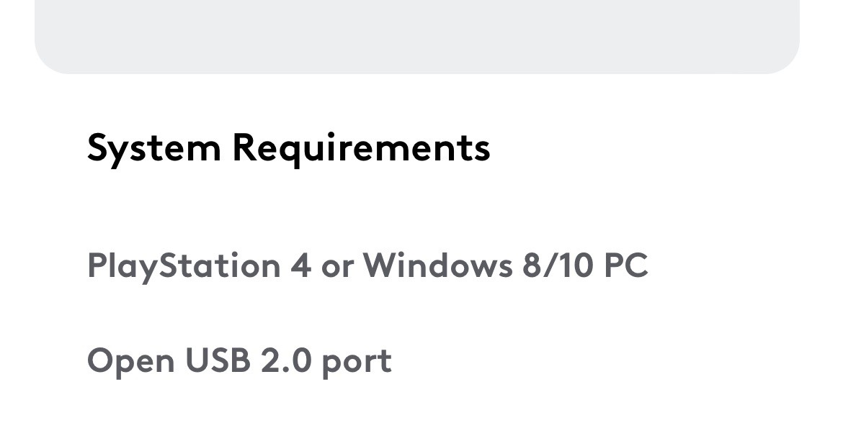843x446 pixels.
Task: Click the word Open in the USB line
Action: point(131,363)
